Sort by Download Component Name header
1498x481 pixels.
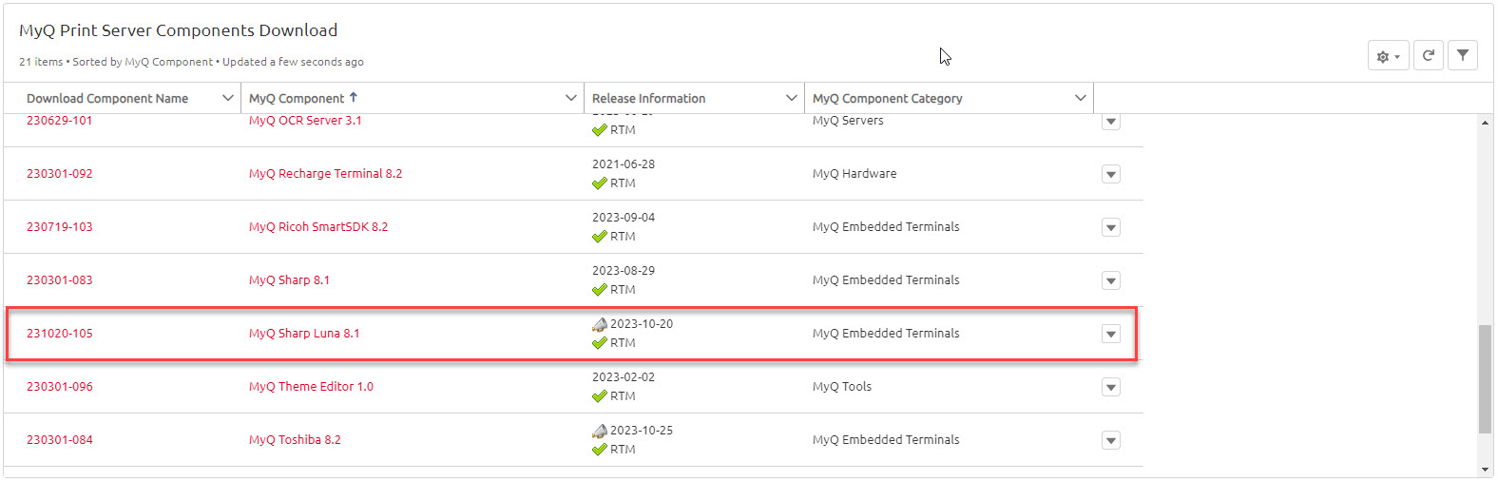(x=107, y=99)
